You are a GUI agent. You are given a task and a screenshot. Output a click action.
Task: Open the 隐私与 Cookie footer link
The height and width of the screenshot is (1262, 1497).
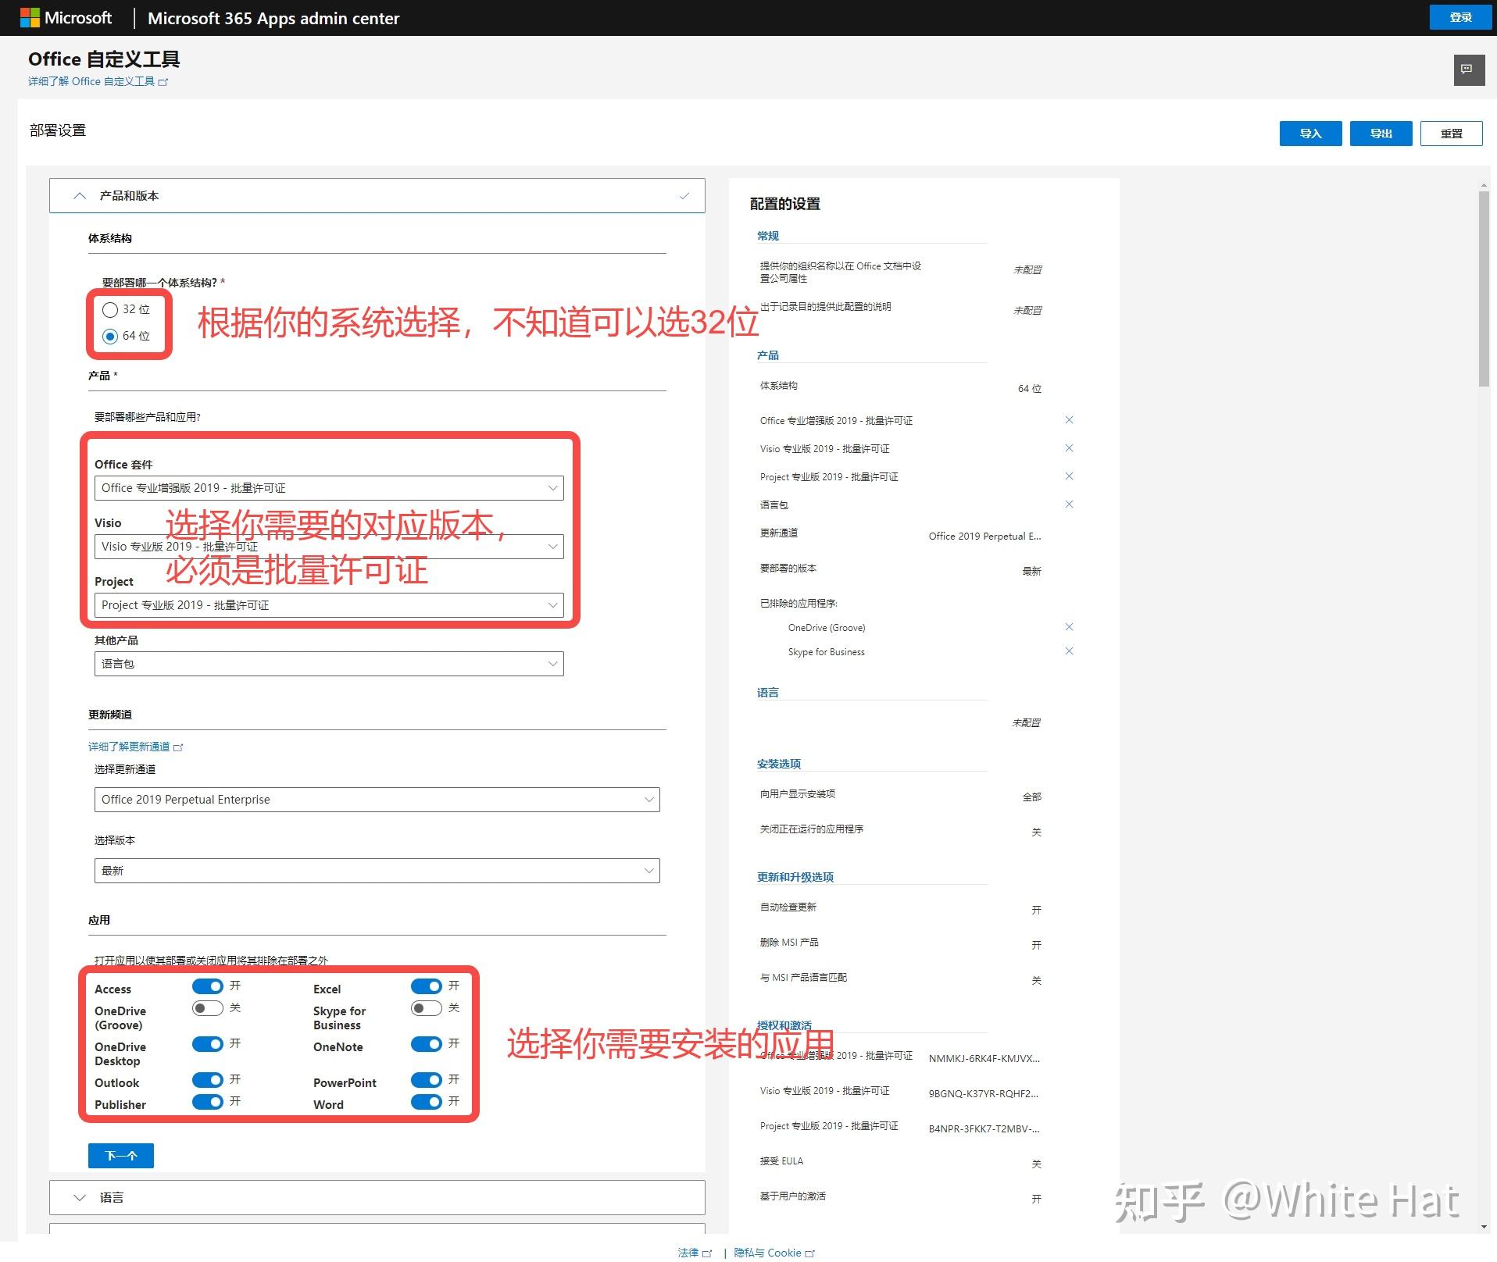(774, 1253)
